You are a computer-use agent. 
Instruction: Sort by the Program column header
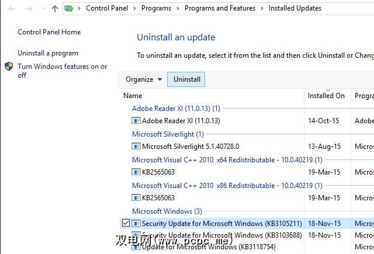[364, 96]
